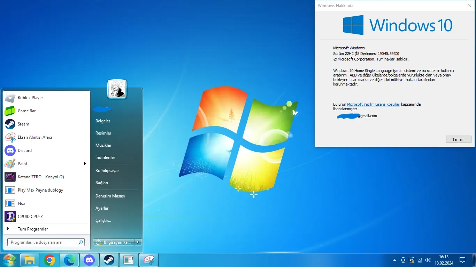Open the Windows Update tray icon
Screen dimensions: 476x267
pyautogui.click(x=412, y=260)
